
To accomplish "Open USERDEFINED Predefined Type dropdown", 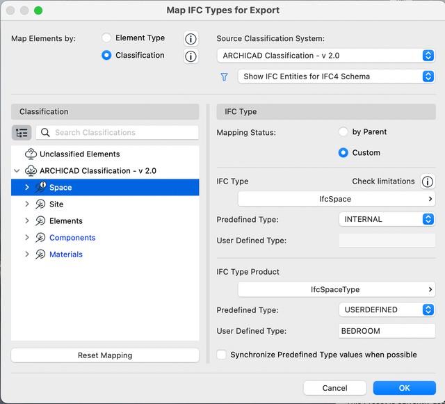I will (x=387, y=309).
